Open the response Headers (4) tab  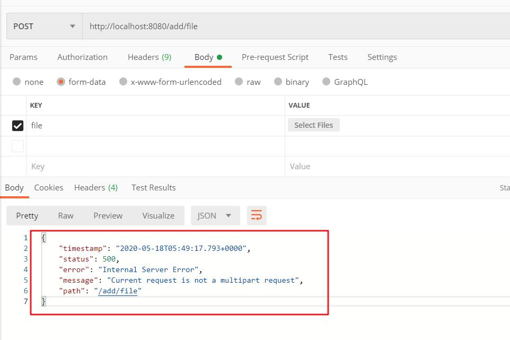pyautogui.click(x=96, y=188)
